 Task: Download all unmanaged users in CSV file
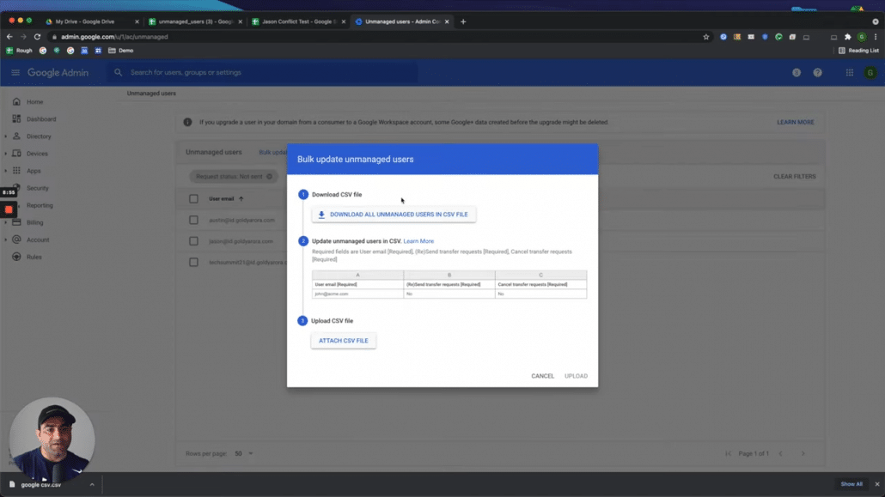(394, 215)
